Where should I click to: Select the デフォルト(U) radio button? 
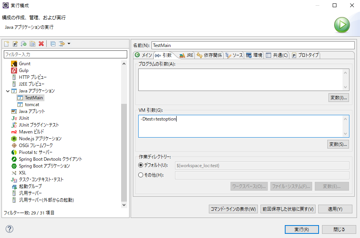tap(141, 165)
